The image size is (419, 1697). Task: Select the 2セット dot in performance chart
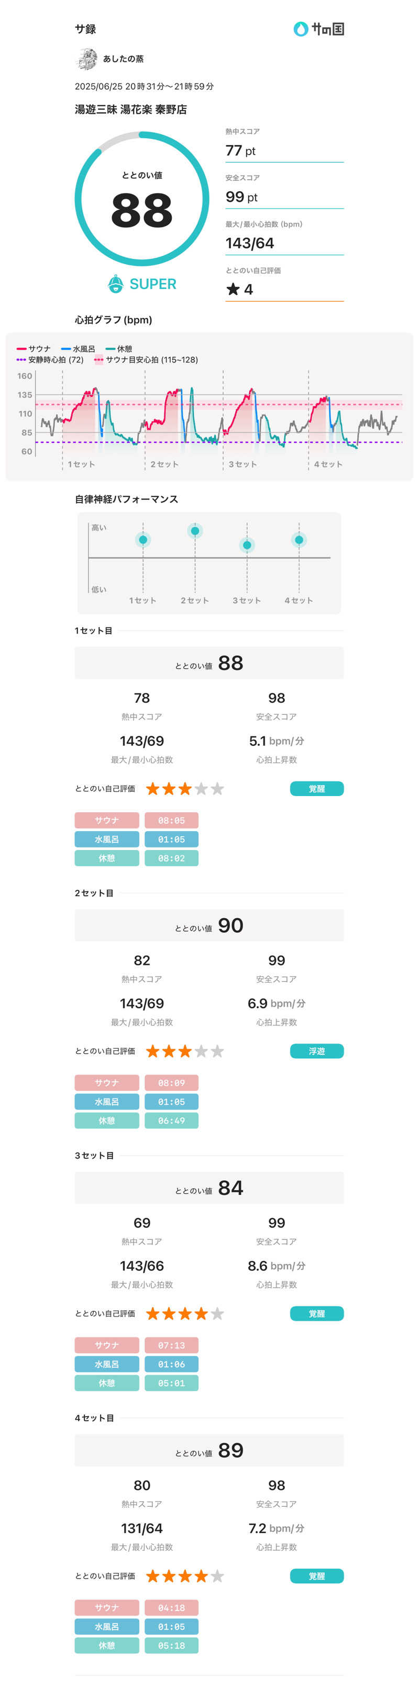(x=195, y=531)
